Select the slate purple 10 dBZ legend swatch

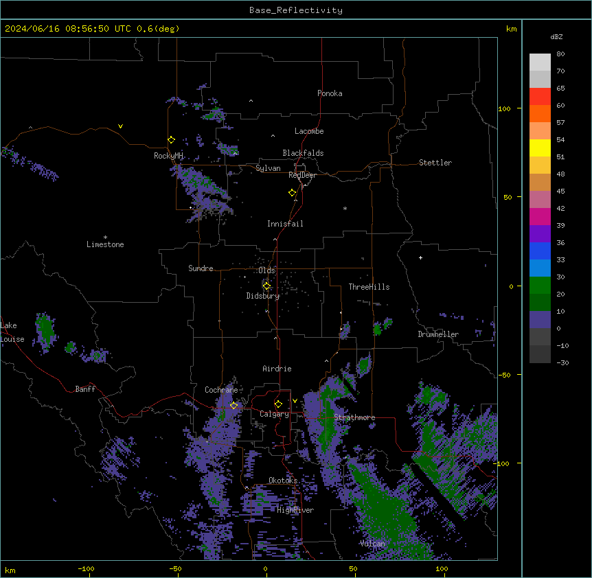[540, 320]
